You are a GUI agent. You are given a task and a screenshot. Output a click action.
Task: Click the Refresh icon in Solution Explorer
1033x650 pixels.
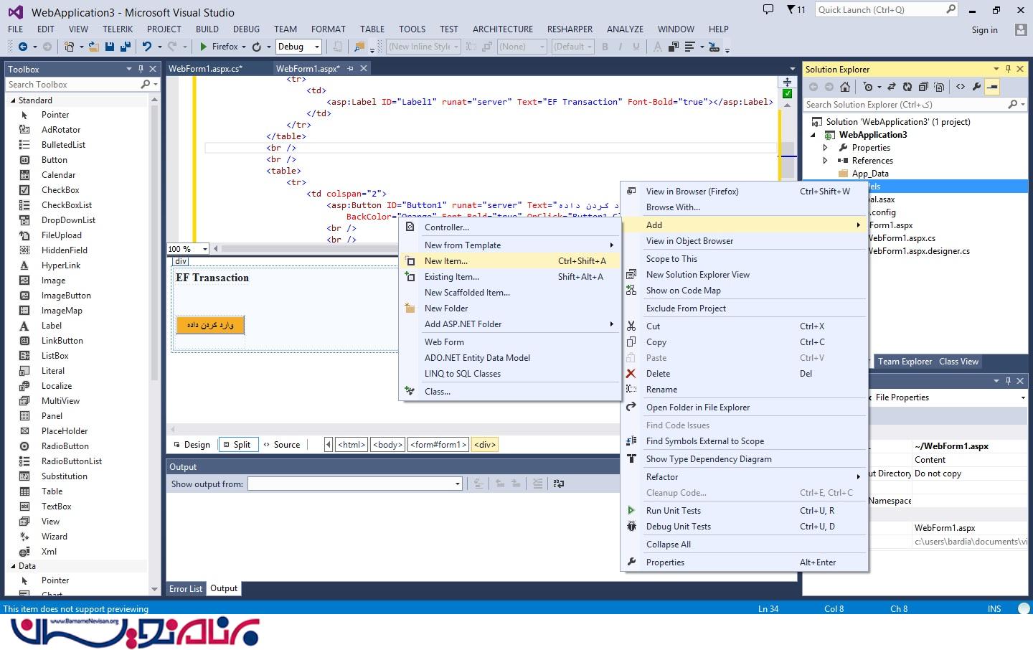click(907, 87)
